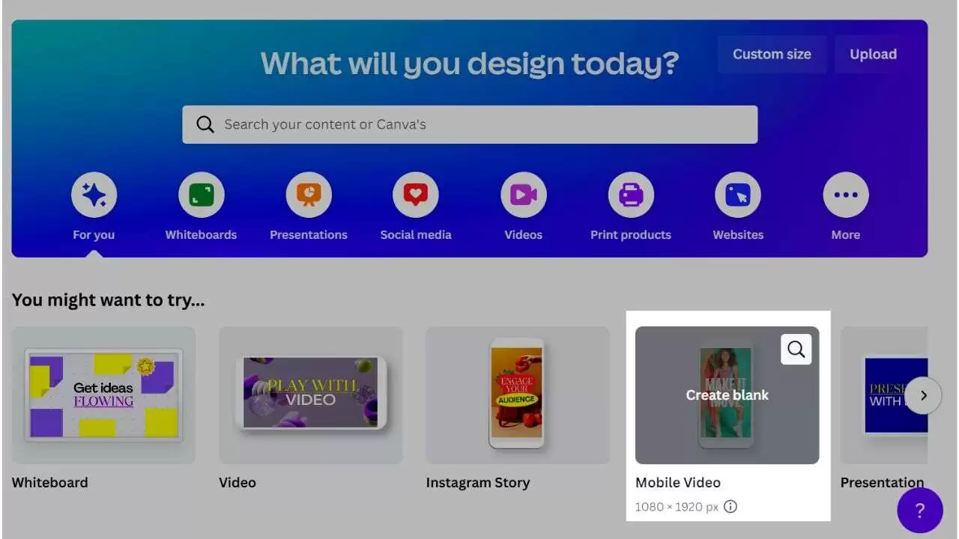Preview the Mobile Video template with the magnifier icon
The image size is (959, 539).
click(x=796, y=349)
